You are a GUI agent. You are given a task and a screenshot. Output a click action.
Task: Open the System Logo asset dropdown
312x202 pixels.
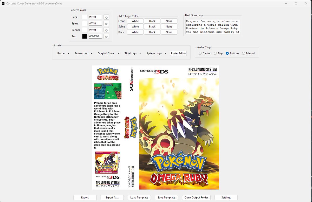(x=156, y=53)
